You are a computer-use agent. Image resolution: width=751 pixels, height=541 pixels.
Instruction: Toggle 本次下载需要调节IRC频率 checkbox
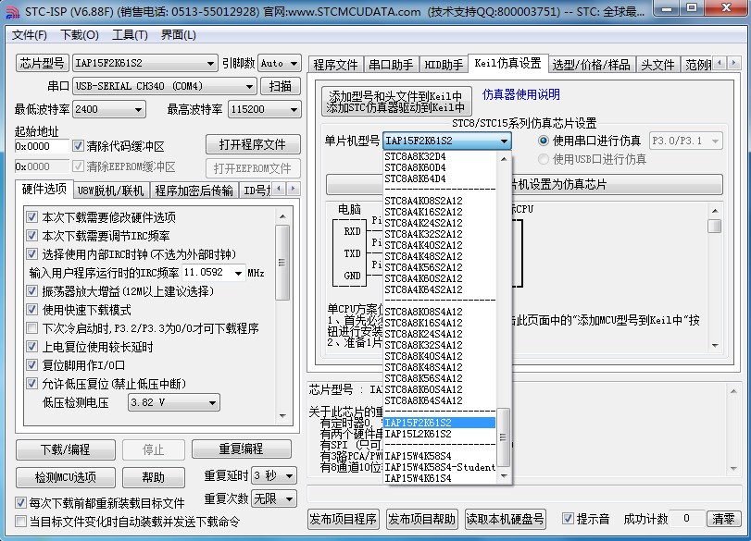(32, 235)
